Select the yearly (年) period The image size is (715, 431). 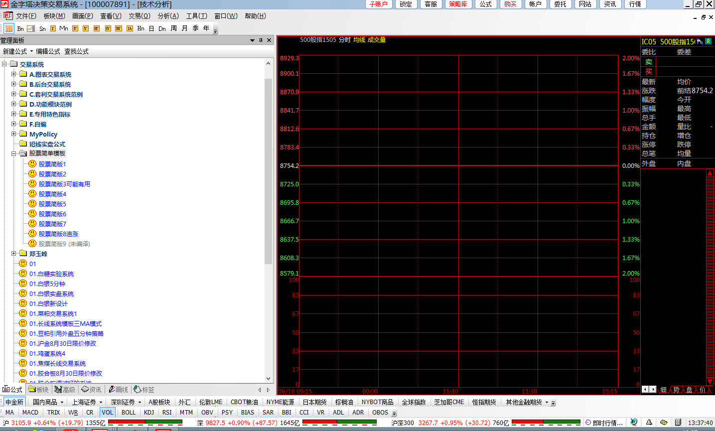coord(206,28)
